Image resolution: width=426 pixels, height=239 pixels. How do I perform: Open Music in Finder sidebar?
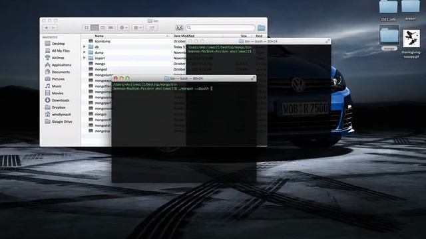pyautogui.click(x=53, y=86)
